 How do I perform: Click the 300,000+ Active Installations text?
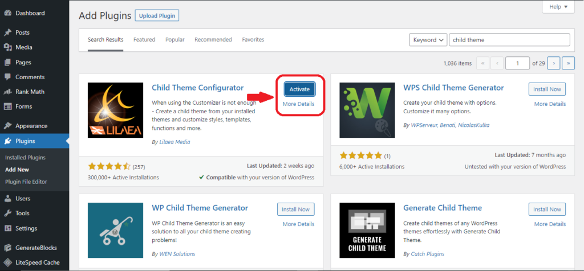click(x=123, y=177)
